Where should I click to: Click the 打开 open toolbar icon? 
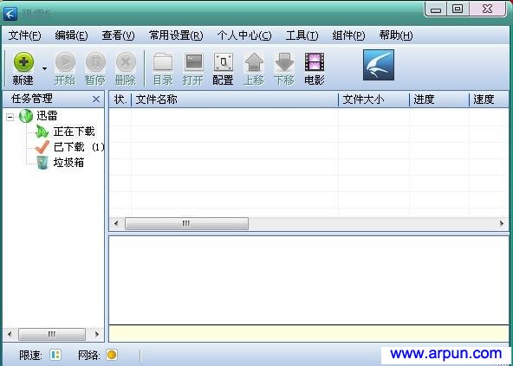[x=193, y=62]
